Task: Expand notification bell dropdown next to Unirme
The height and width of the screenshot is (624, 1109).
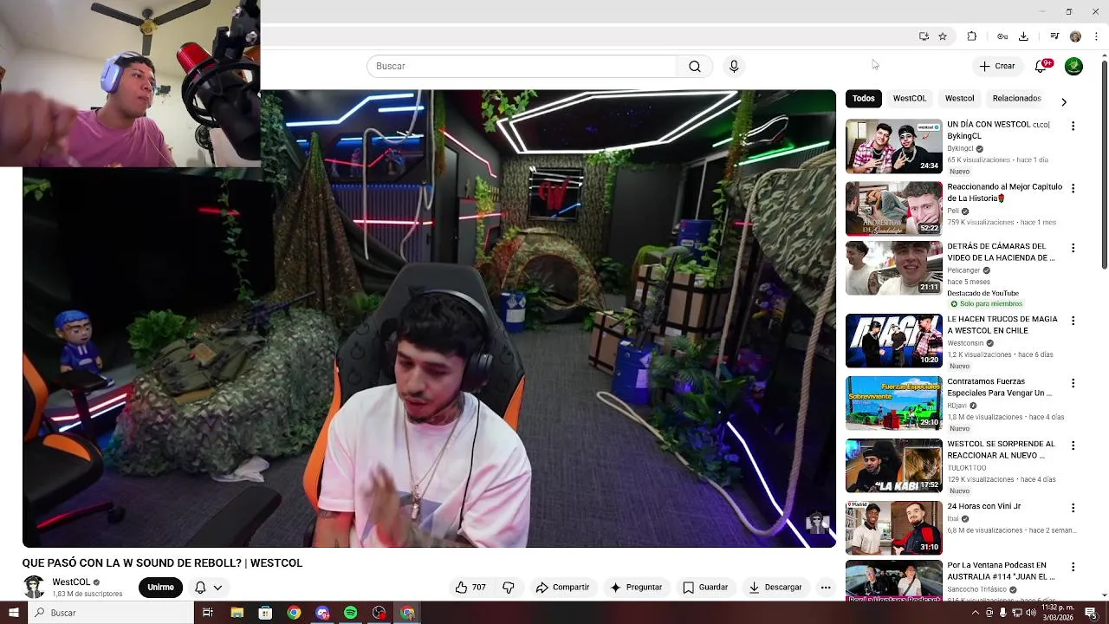Action: tap(208, 588)
